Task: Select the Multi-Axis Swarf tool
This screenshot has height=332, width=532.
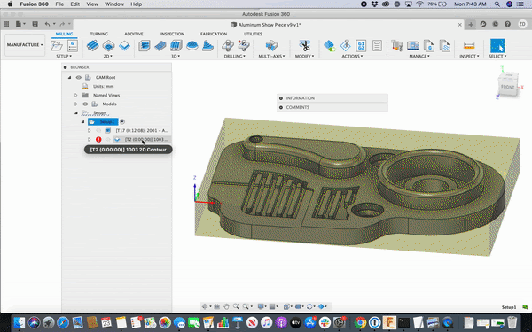Action: pyautogui.click(x=271, y=46)
